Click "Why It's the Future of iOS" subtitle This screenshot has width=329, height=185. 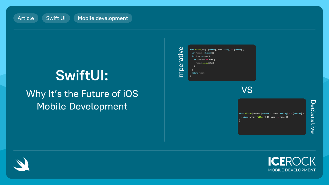point(82,94)
